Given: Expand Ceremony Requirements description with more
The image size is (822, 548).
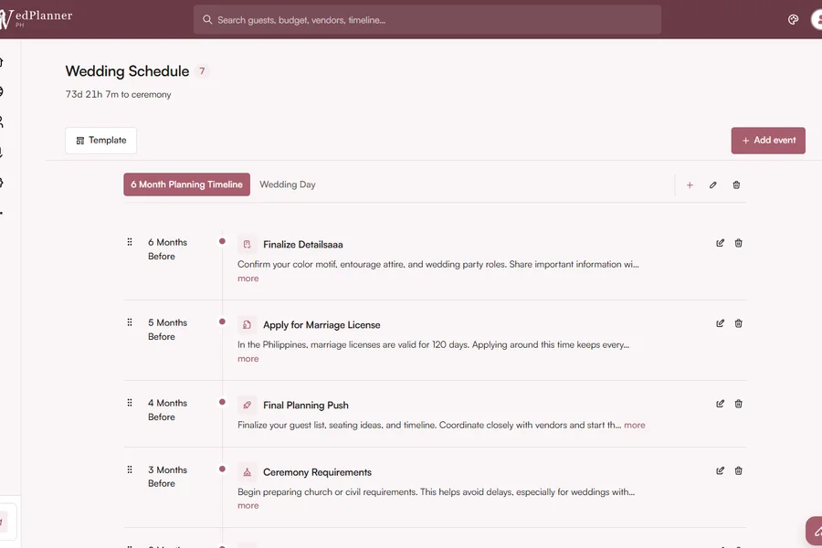Looking at the screenshot, I should pos(248,505).
